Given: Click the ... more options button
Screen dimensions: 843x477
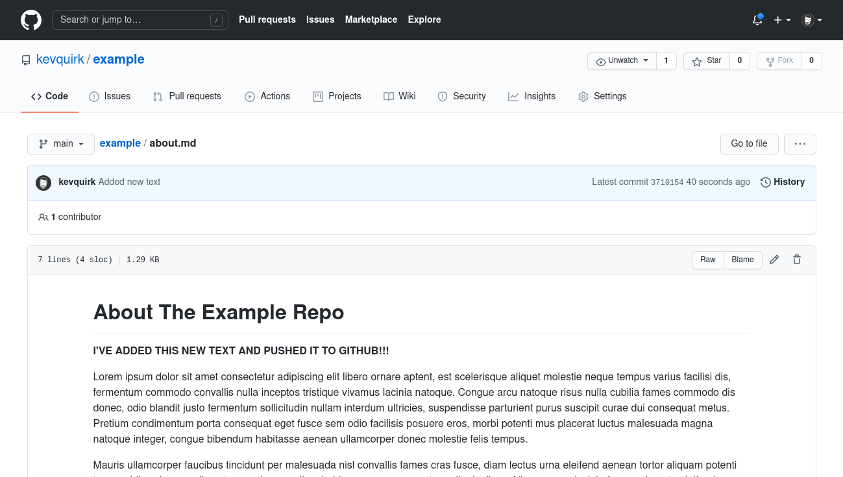Looking at the screenshot, I should [800, 144].
